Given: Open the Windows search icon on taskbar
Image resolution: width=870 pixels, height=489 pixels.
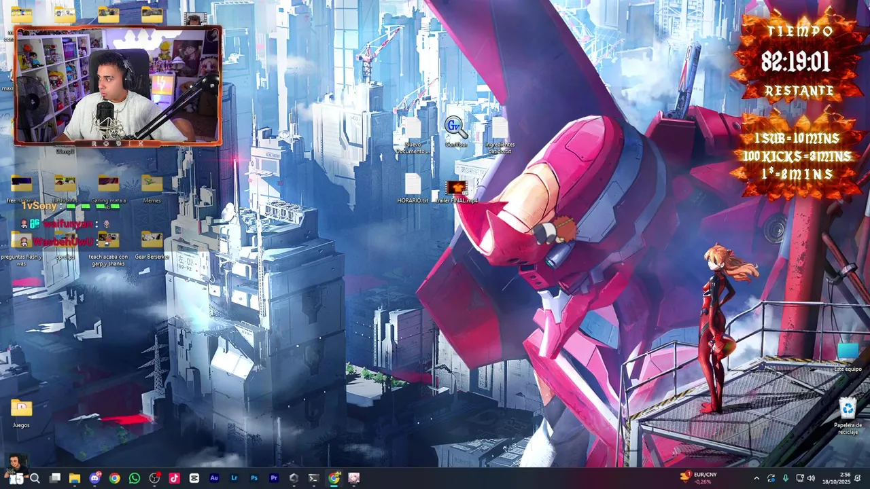Looking at the screenshot, I should click(35, 478).
